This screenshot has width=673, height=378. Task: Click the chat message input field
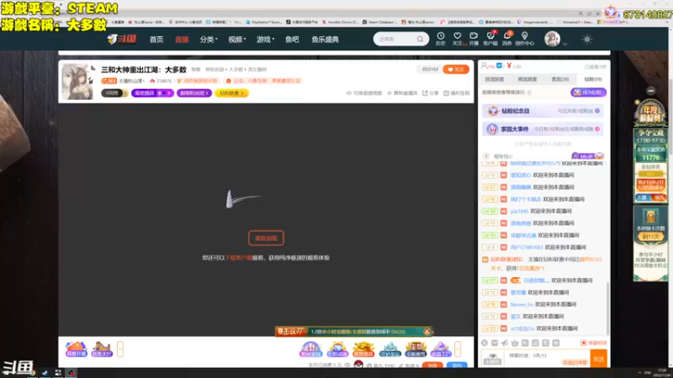[x=546, y=359]
